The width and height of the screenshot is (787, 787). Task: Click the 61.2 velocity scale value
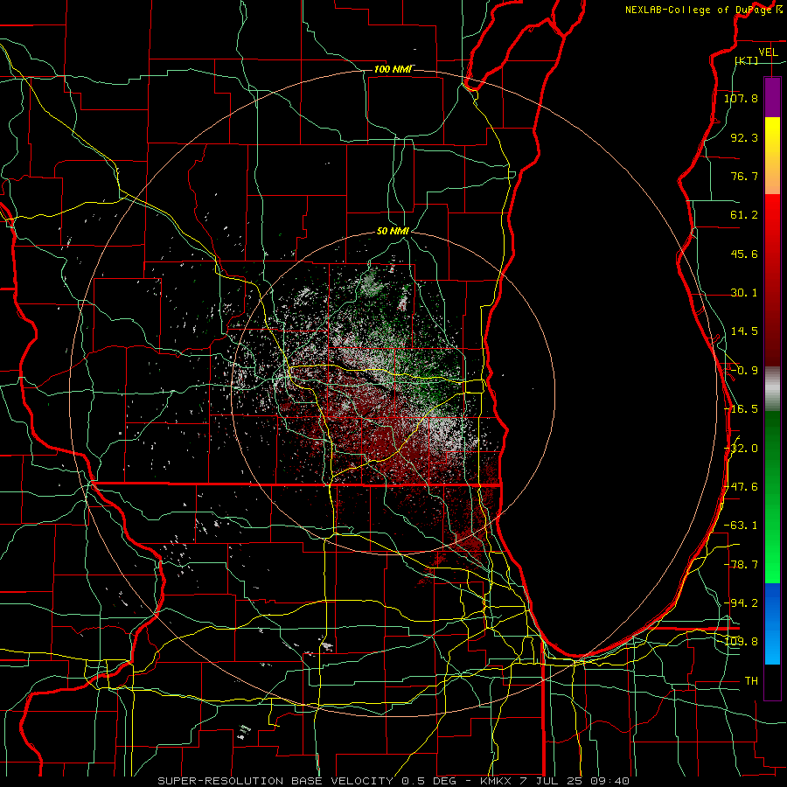pos(744,215)
